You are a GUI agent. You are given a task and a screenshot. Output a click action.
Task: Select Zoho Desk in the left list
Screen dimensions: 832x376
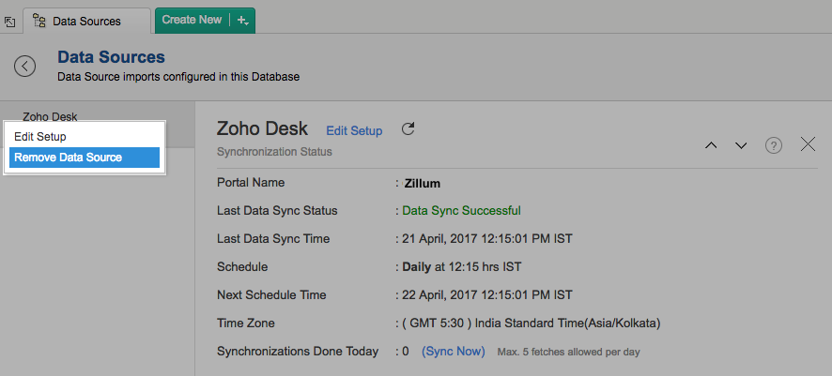coord(50,117)
